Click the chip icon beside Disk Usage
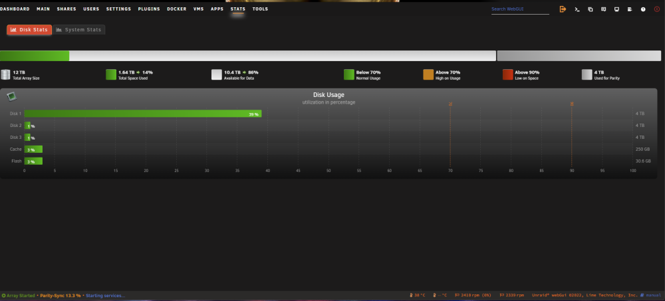Viewport: 665px width, 301px height. (11, 96)
